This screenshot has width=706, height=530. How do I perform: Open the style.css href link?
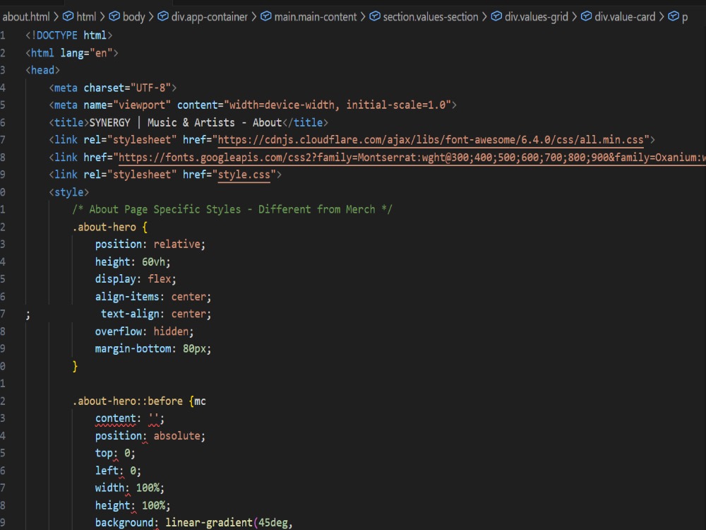click(244, 175)
